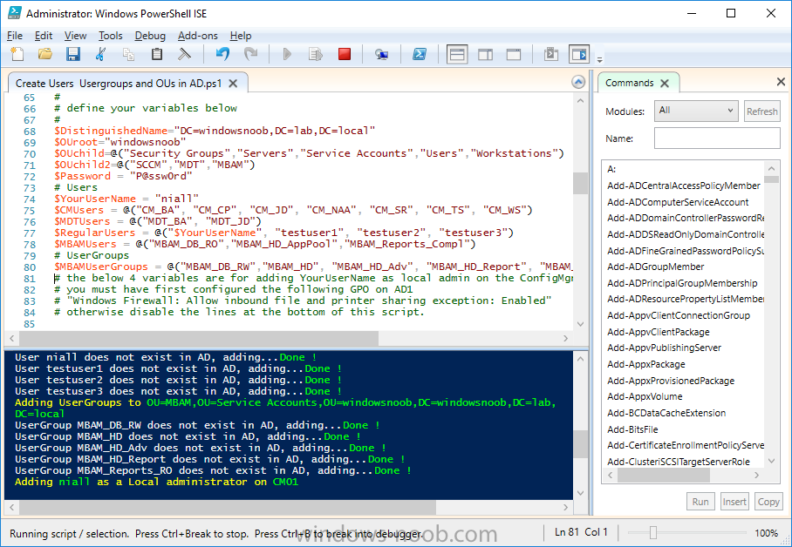792x547 pixels.
Task: Save the script with the floppy disk icon
Action: [x=73, y=55]
